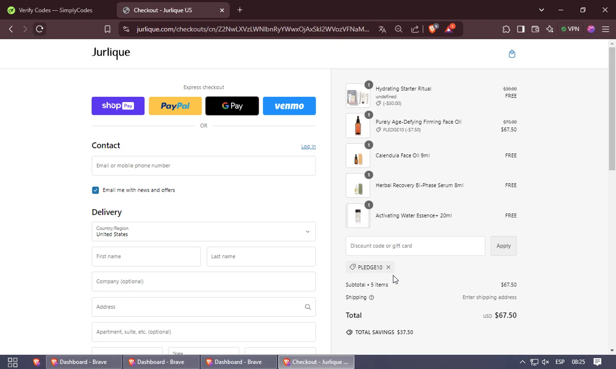Open the Brave Wallet icon
The image size is (616, 369).
coord(535,29)
